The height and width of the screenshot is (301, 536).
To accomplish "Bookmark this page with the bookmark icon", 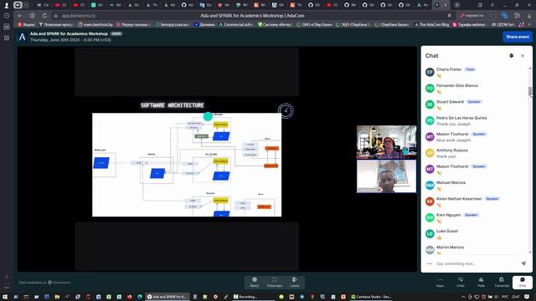I will tap(449, 16).
